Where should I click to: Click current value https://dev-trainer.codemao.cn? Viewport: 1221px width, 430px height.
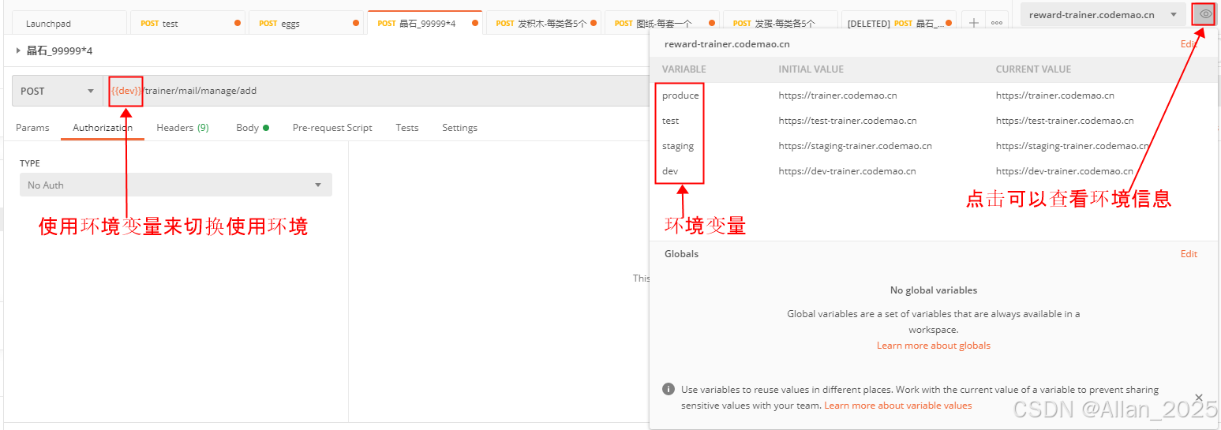[1065, 171]
